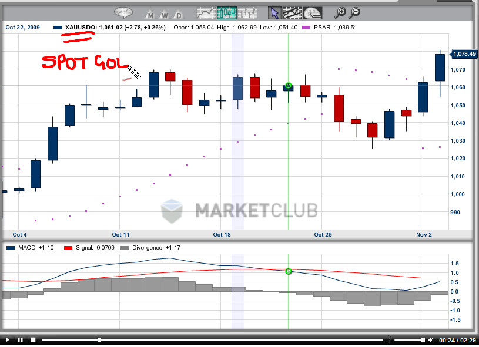This screenshot has height=347, width=479.
Task: Click the PSAR purple legend swatch
Action: [x=306, y=28]
